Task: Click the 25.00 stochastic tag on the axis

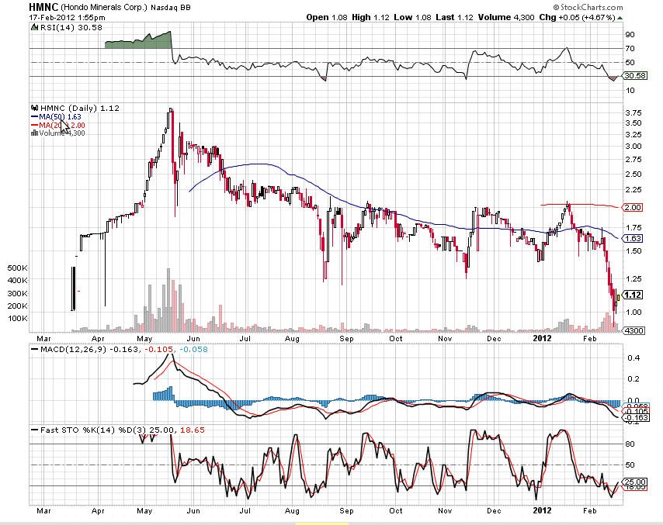Action: pos(636,482)
